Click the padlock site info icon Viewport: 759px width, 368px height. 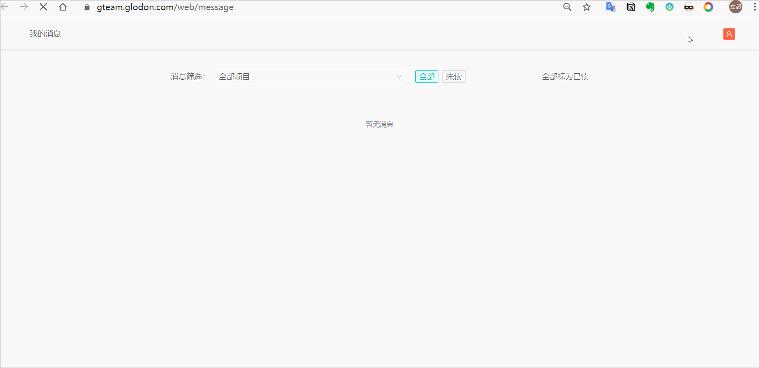87,7
